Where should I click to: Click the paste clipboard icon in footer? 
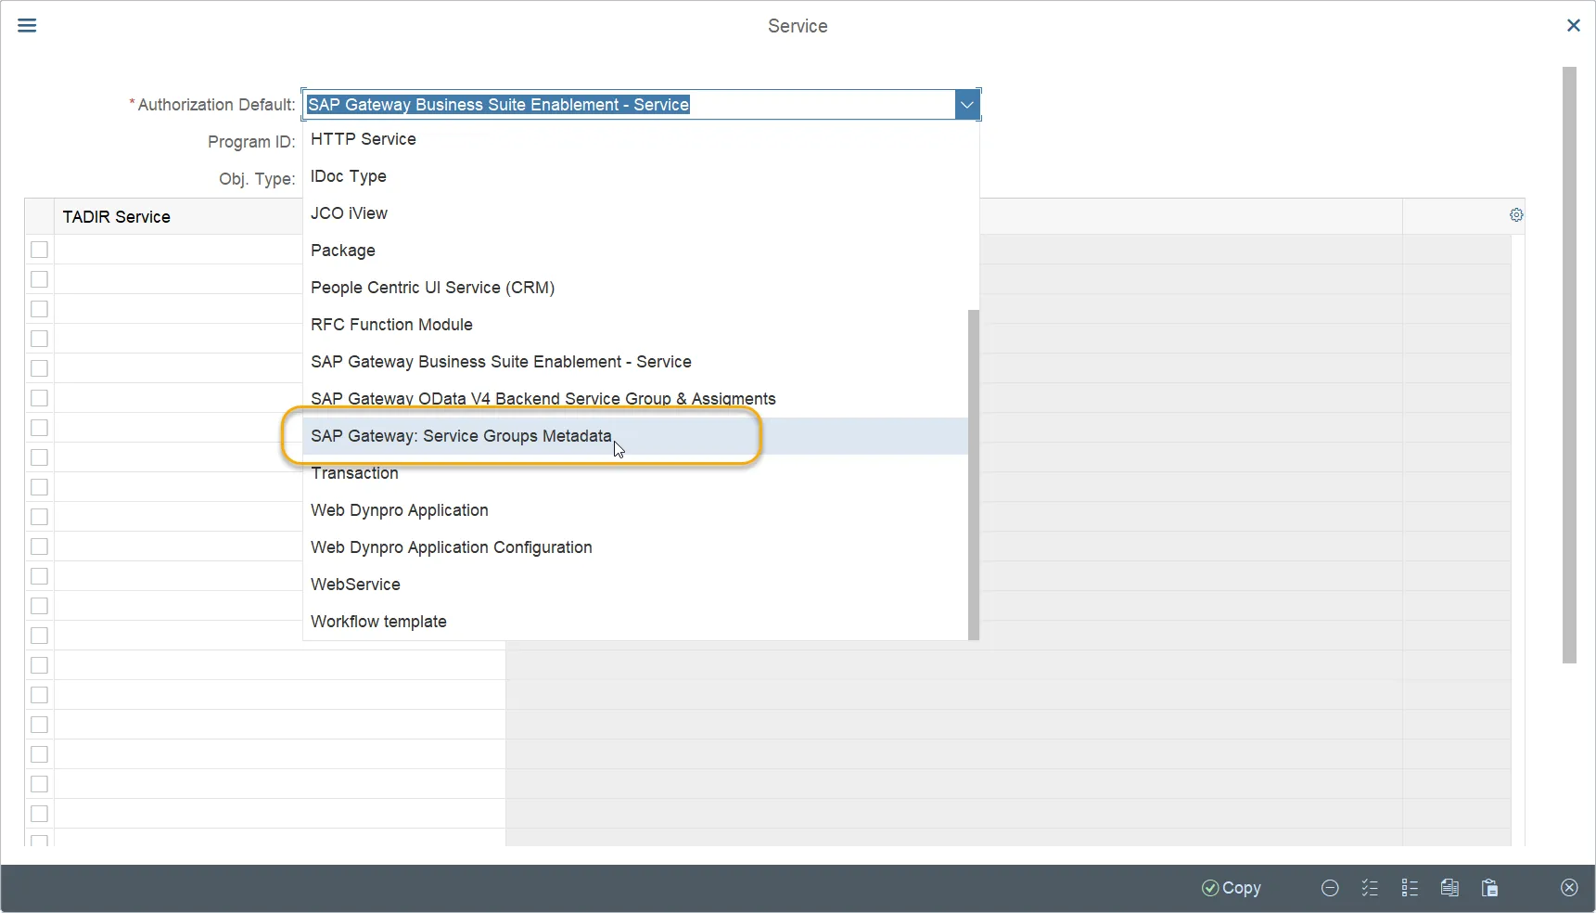1489,888
